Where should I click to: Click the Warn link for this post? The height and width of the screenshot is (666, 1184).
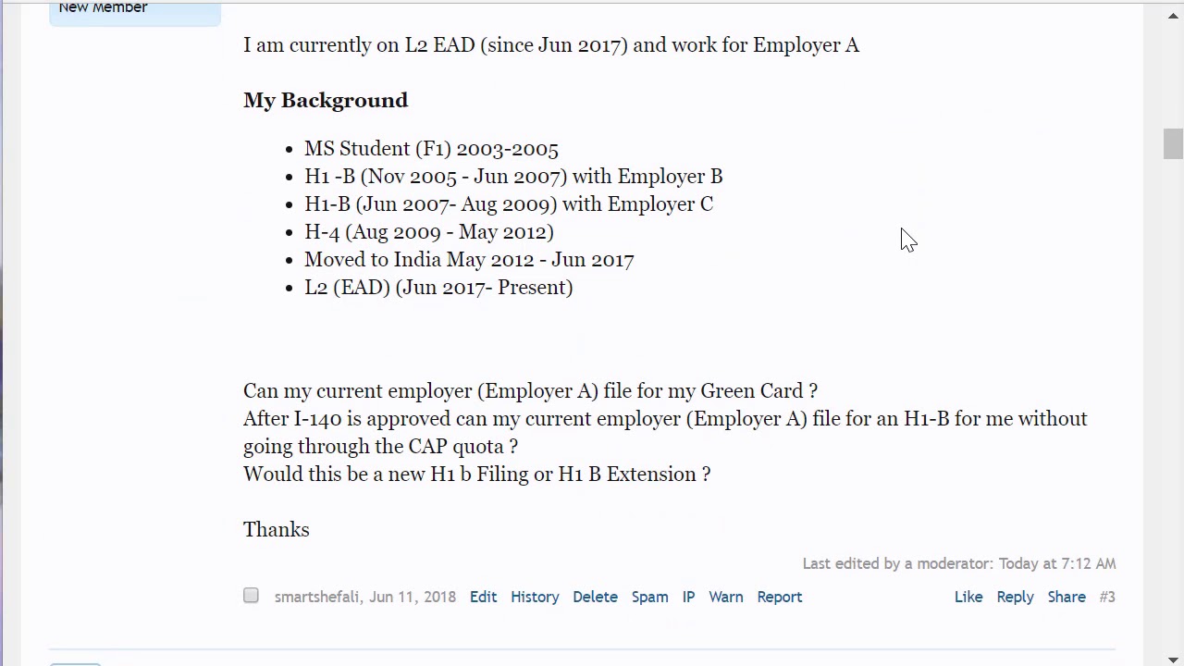pyautogui.click(x=726, y=597)
